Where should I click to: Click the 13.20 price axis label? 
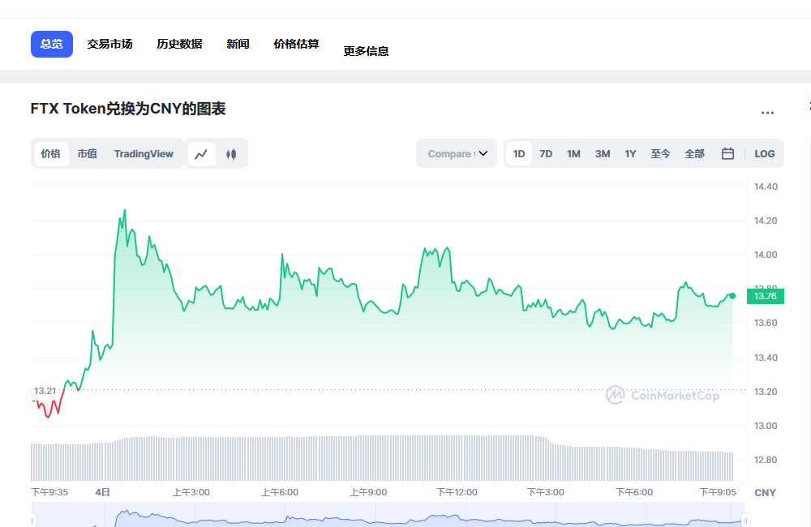[766, 392]
